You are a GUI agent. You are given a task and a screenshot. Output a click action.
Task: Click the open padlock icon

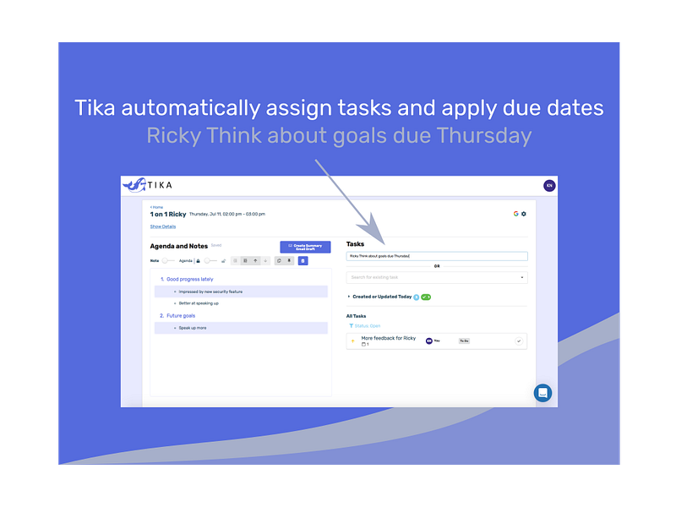[223, 261]
